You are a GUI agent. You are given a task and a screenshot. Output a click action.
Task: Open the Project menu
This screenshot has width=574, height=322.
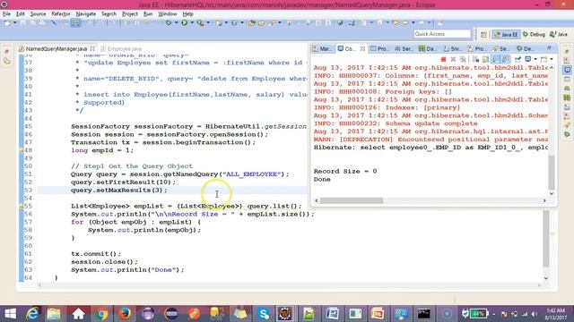129,14
